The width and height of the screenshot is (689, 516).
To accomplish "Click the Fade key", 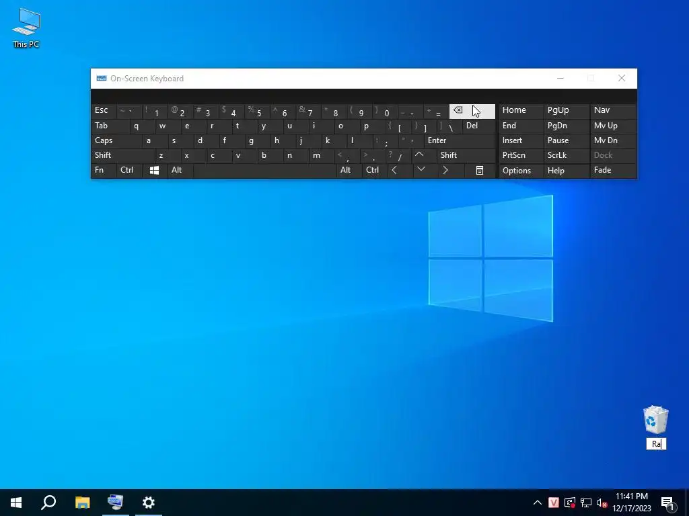I will [x=613, y=170].
